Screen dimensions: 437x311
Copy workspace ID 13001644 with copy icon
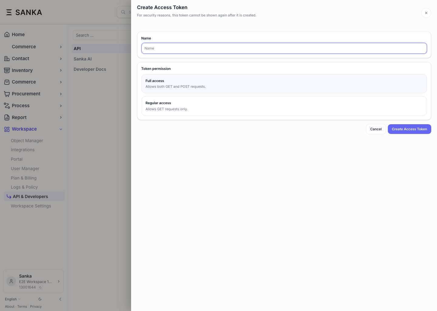click(x=40, y=287)
